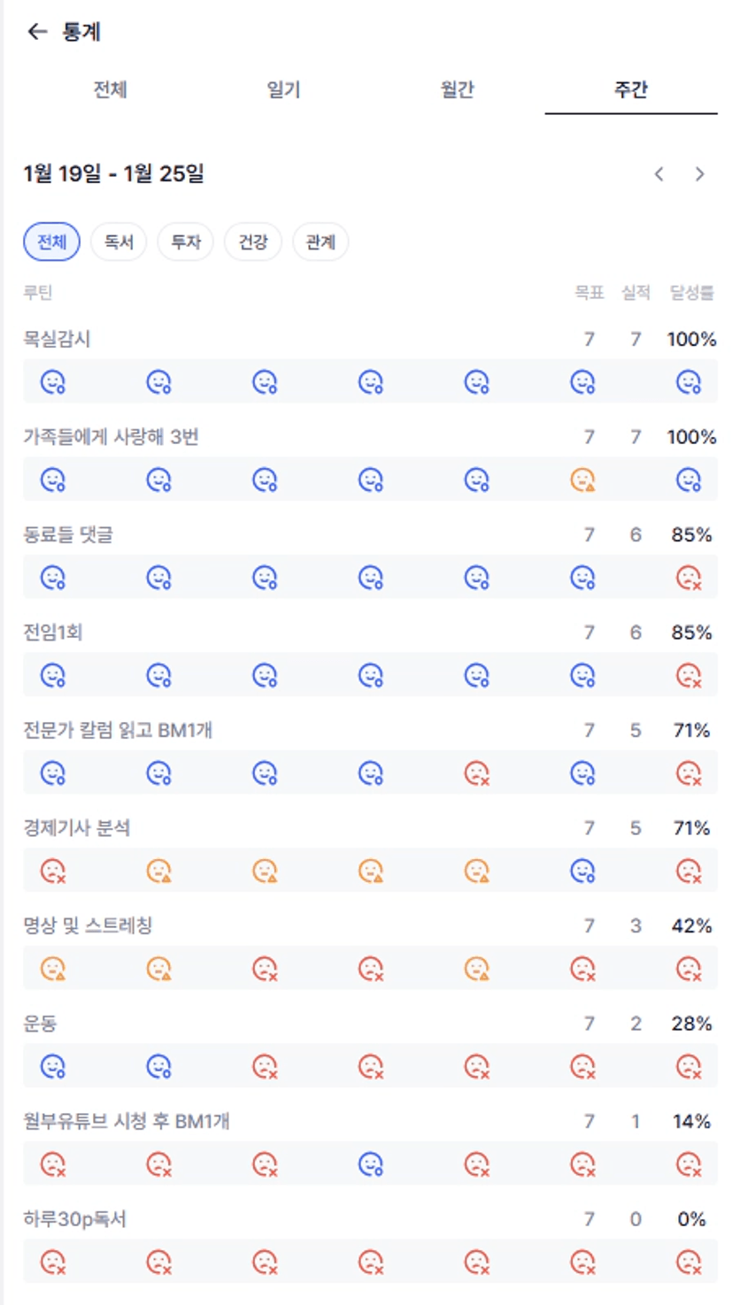Toggle the 독서 category filter chip
Viewport: 732px width, 1305px height.
[119, 242]
